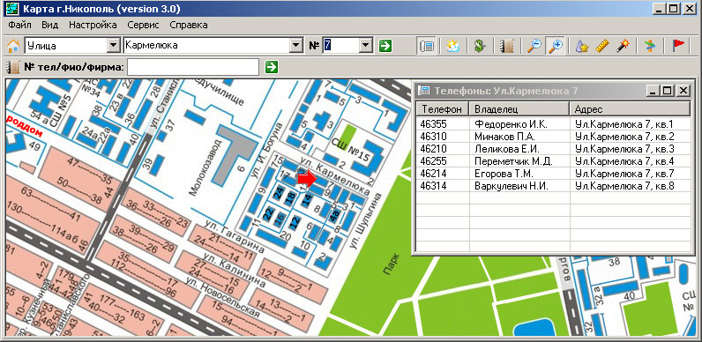This screenshot has width=702, height=342.
Task: Toggle the telephone list panel button
Action: point(427,46)
